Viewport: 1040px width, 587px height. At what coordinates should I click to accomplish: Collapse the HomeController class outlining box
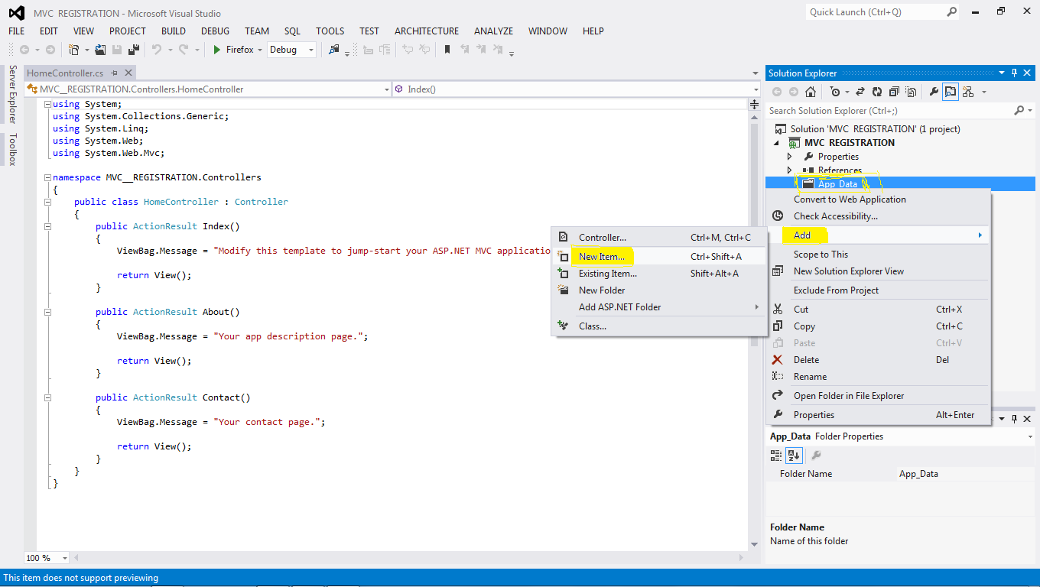pyautogui.click(x=47, y=202)
